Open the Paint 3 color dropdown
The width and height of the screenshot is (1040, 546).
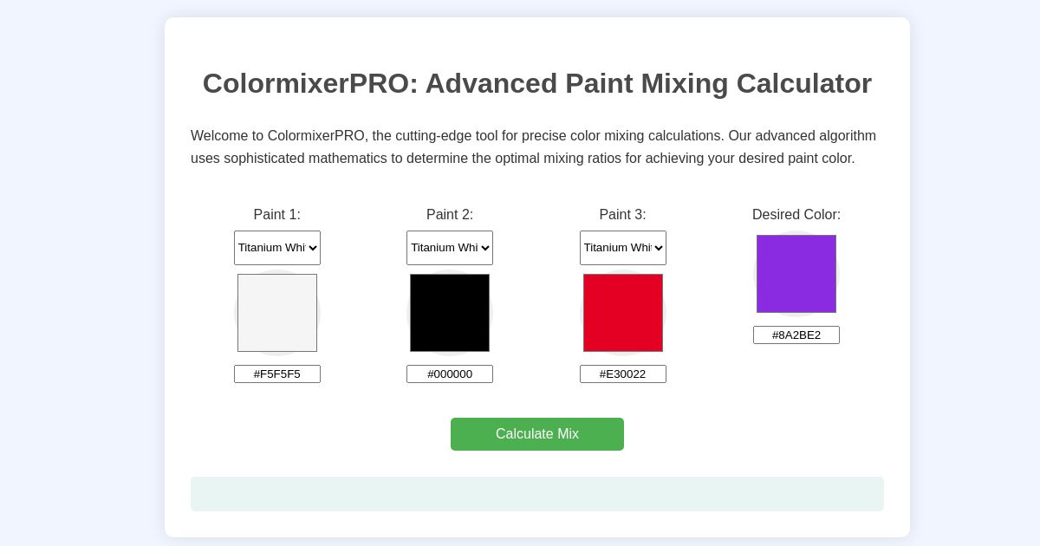coord(623,248)
